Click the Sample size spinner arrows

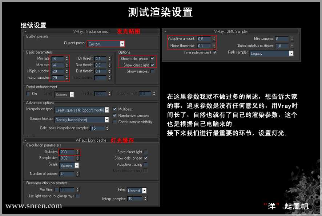[x=77, y=158]
